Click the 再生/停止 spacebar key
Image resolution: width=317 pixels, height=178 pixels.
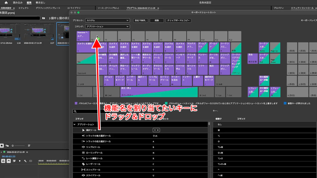tap(159, 92)
